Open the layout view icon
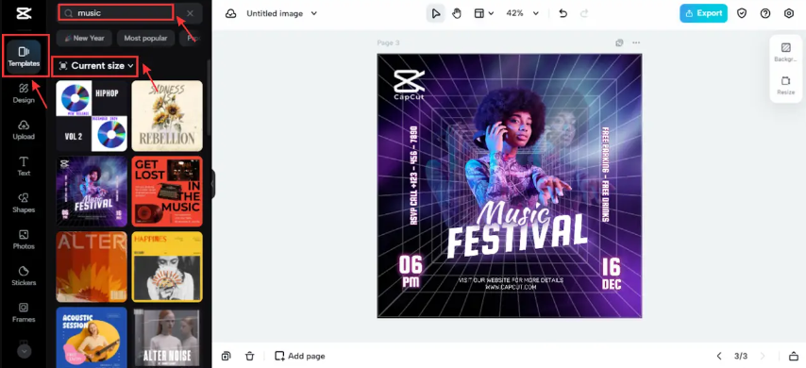Image resolution: width=806 pixels, height=368 pixels. pos(479,13)
